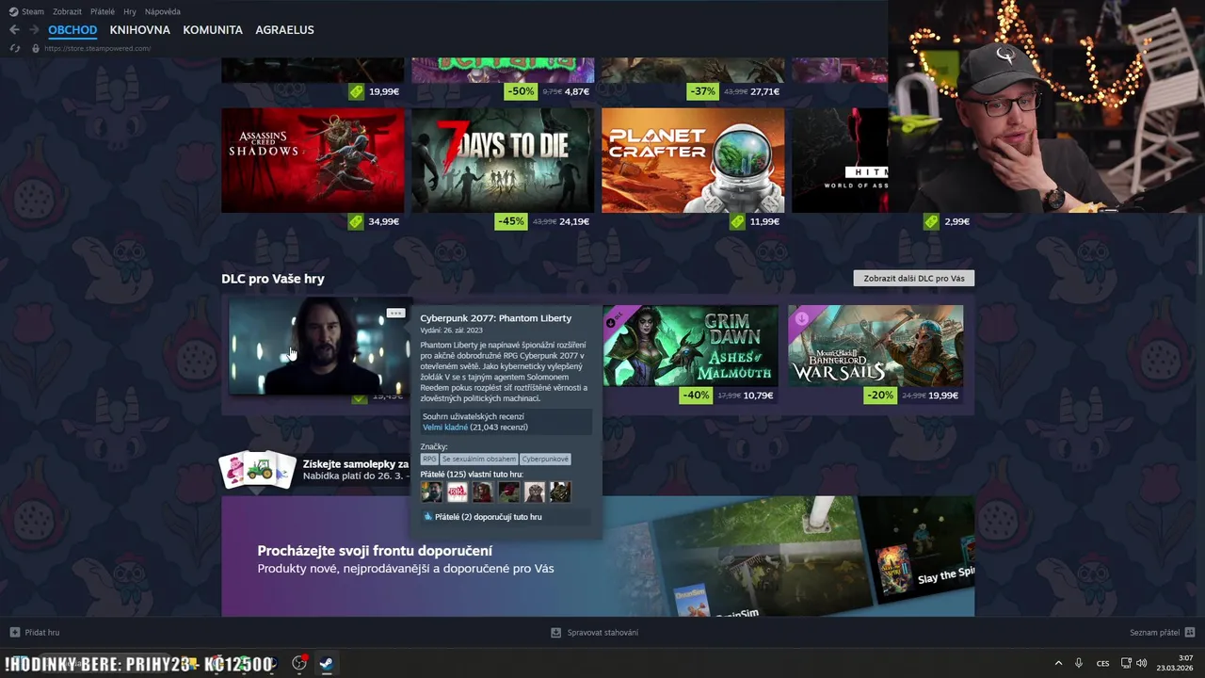
Task: Open OBS from the Windows taskbar
Action: (x=299, y=663)
